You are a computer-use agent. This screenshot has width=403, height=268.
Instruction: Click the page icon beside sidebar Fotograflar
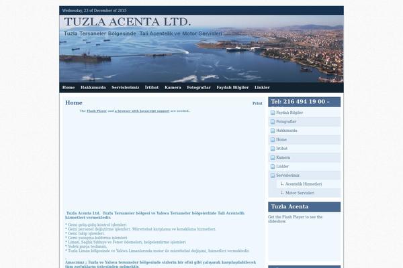click(273, 121)
